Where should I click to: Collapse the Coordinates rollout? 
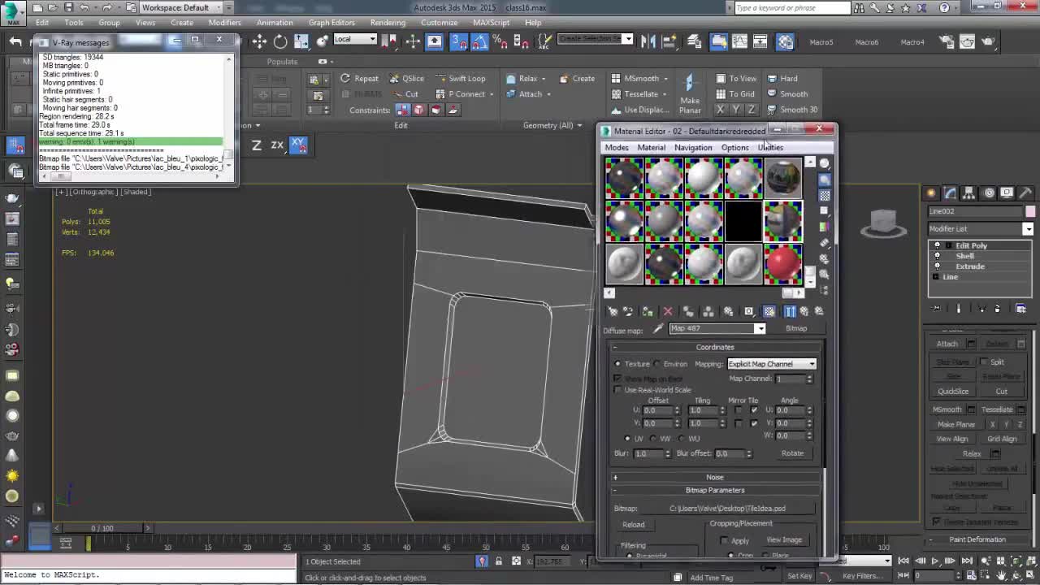[715, 347]
